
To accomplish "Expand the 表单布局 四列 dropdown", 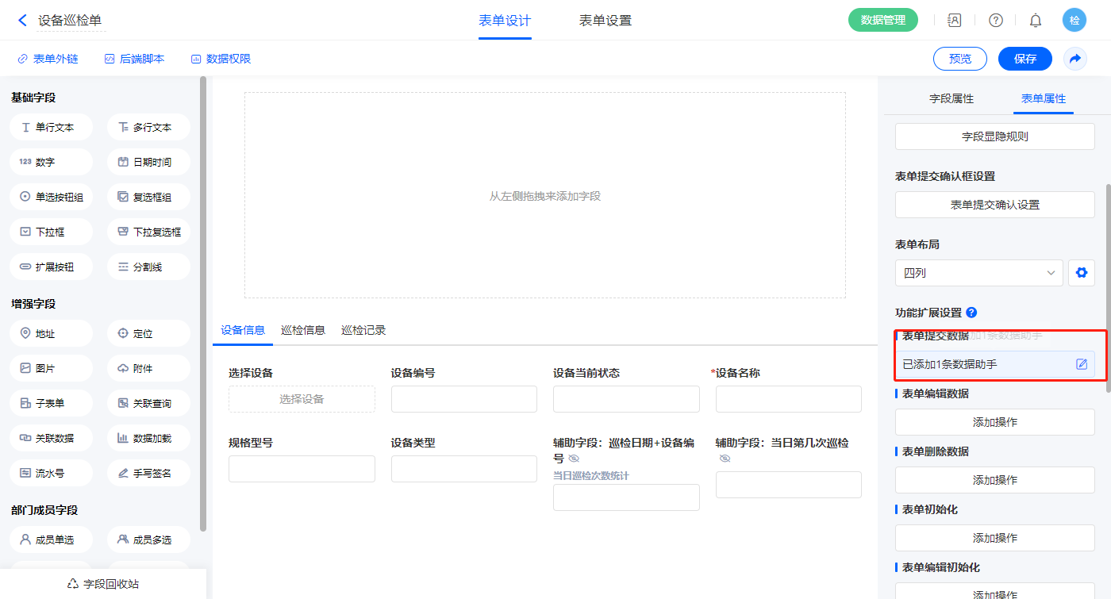I will tap(979, 273).
